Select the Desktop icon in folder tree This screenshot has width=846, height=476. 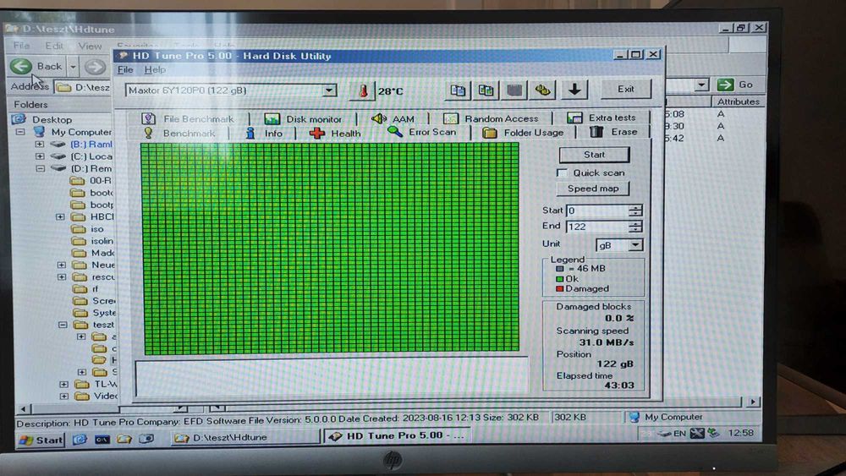(19, 119)
